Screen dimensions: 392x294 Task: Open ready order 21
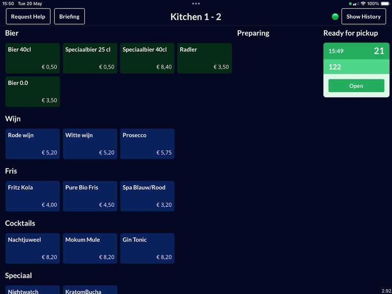356,86
